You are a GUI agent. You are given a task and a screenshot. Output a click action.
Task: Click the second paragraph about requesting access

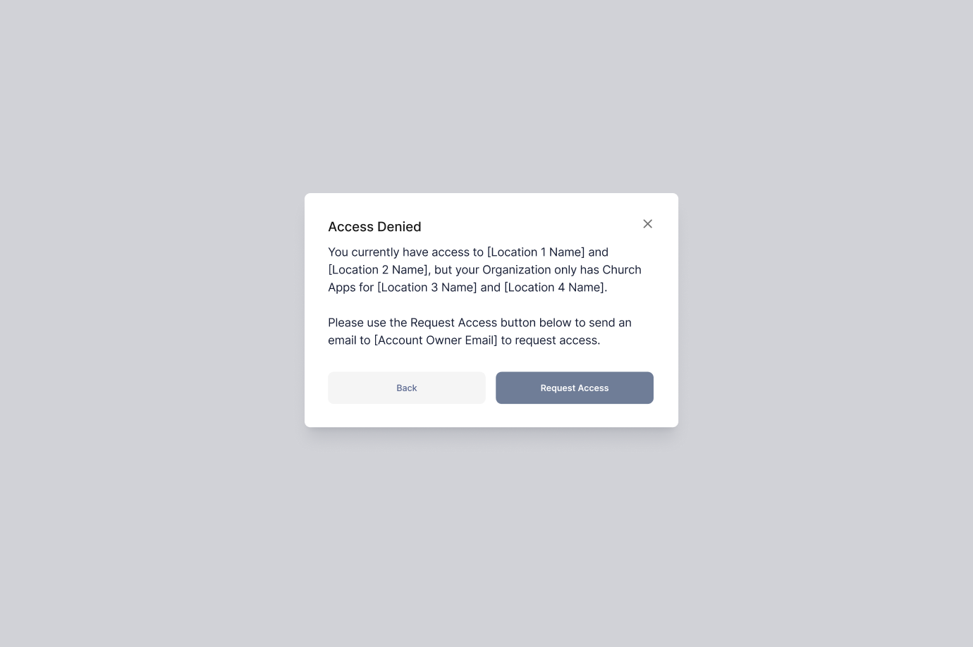tap(479, 331)
